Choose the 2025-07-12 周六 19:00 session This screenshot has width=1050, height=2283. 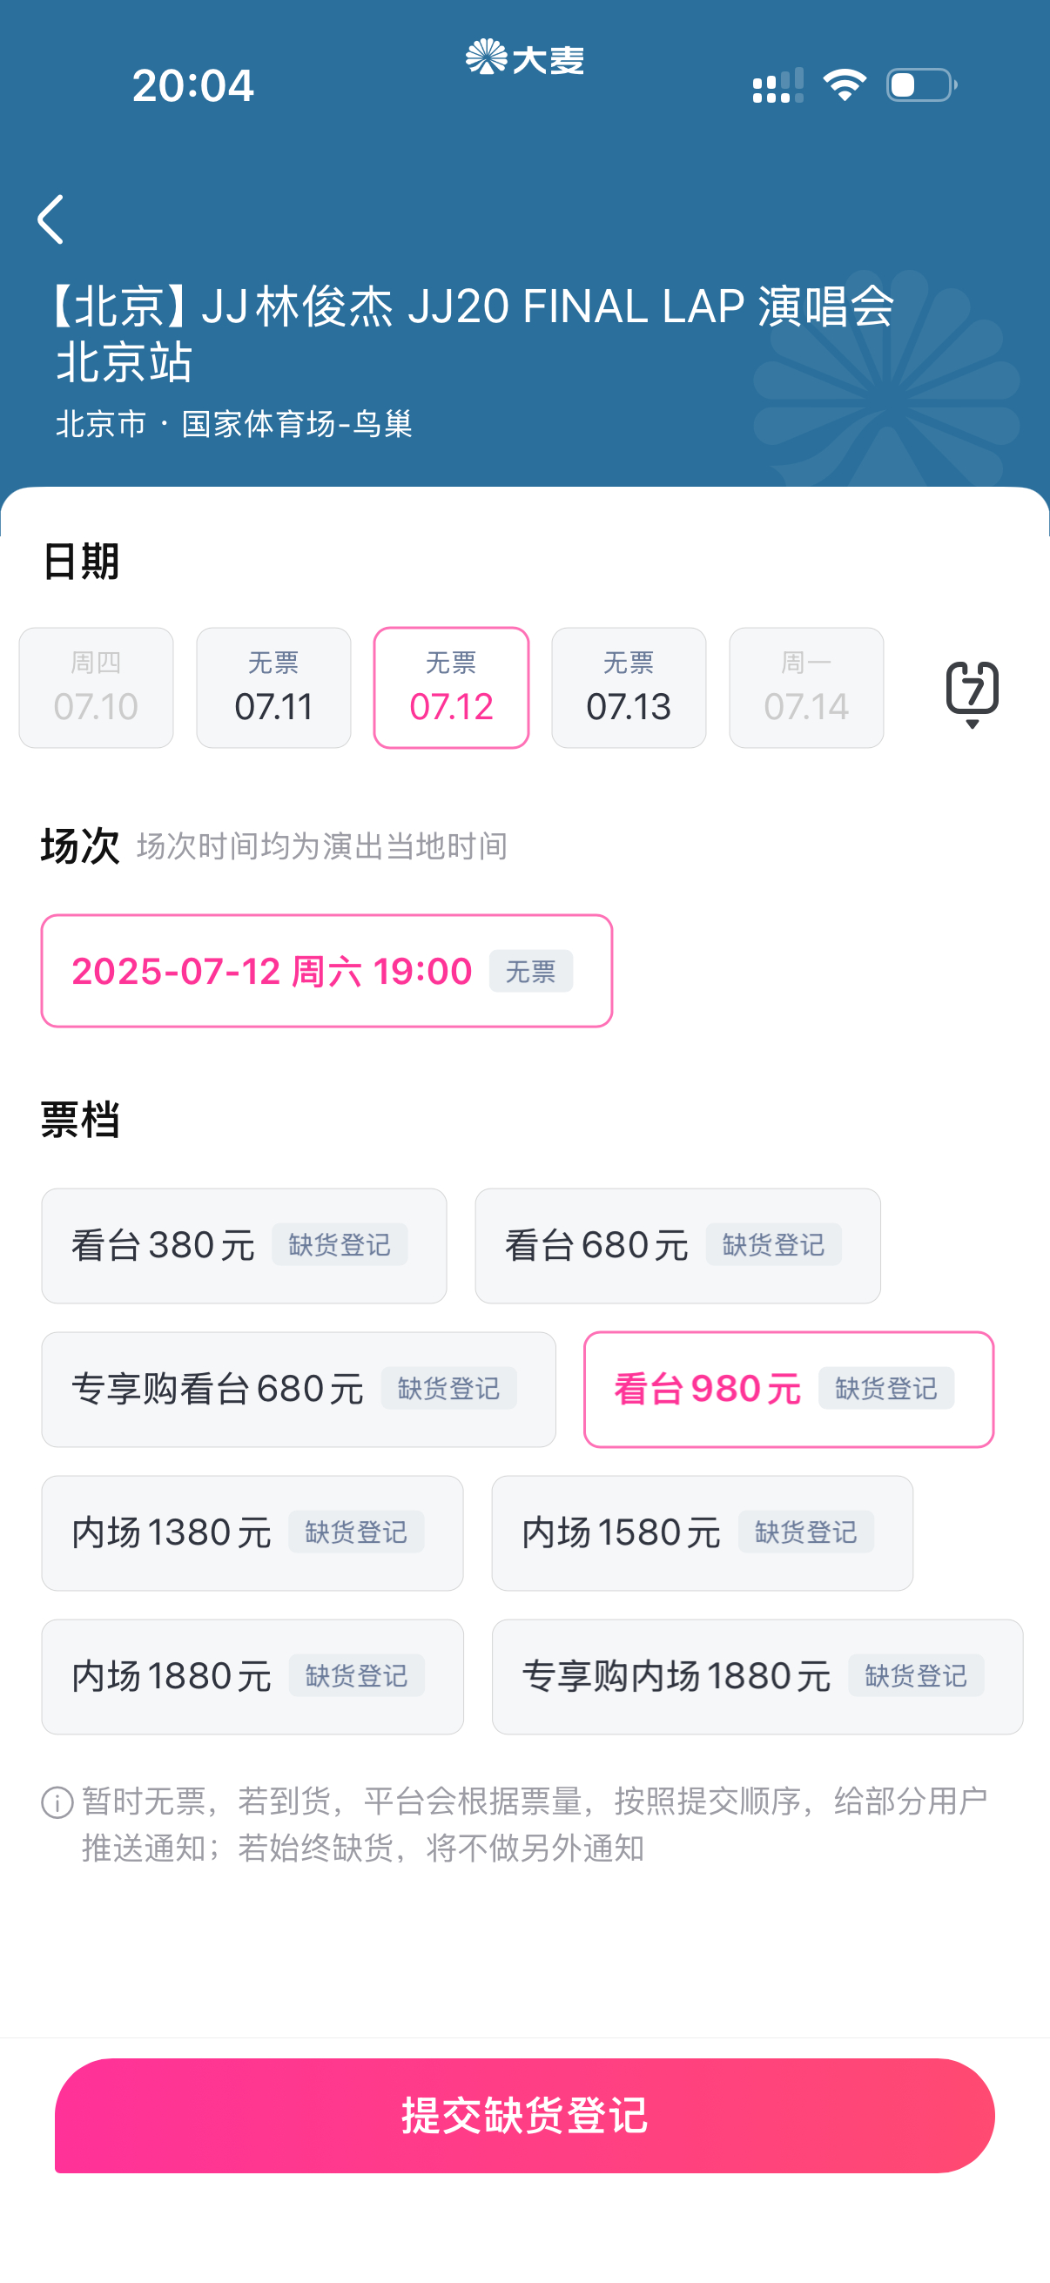tap(327, 971)
